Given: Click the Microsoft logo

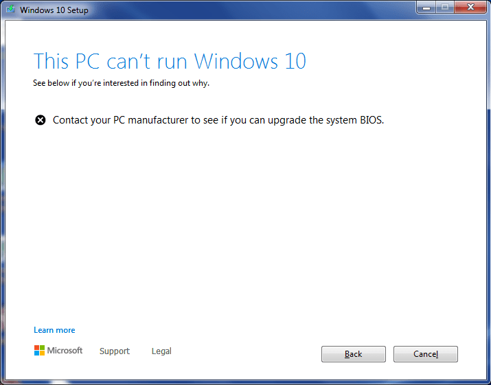Looking at the screenshot, I should pyautogui.click(x=58, y=351).
